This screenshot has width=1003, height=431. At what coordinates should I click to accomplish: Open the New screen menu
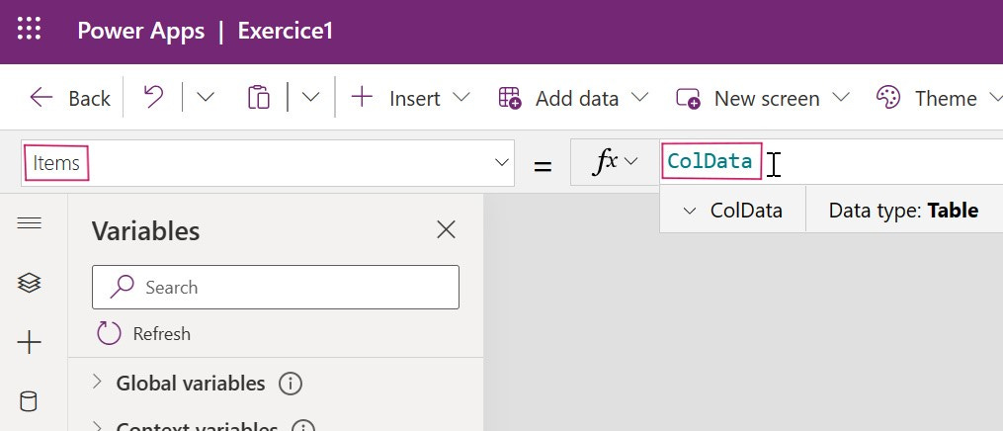pyautogui.click(x=763, y=99)
